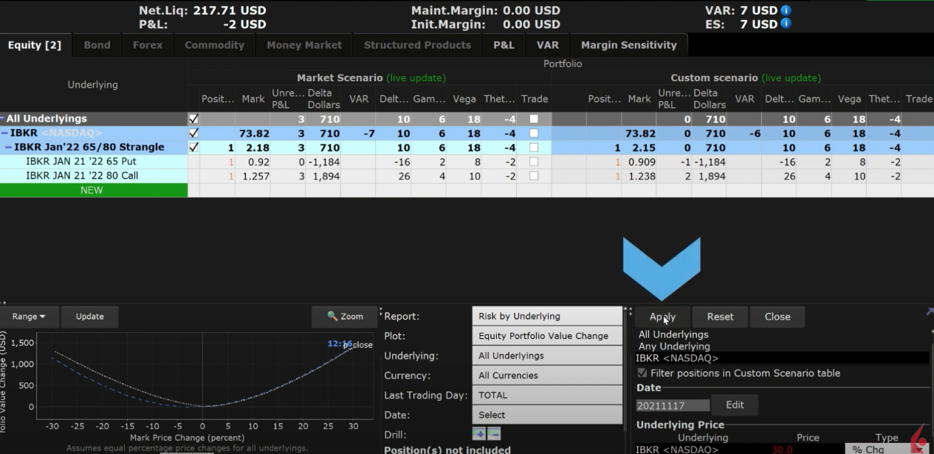Click the Reset button

pyautogui.click(x=720, y=317)
